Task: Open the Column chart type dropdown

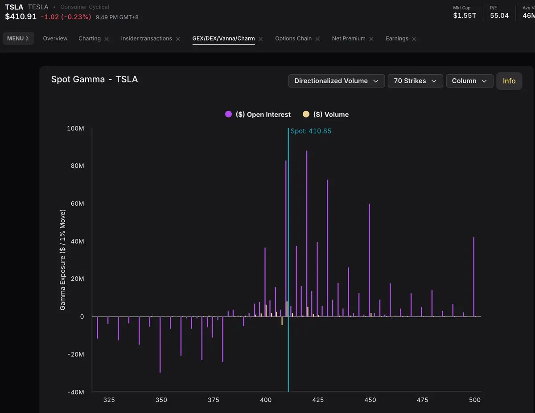Action: pos(469,81)
